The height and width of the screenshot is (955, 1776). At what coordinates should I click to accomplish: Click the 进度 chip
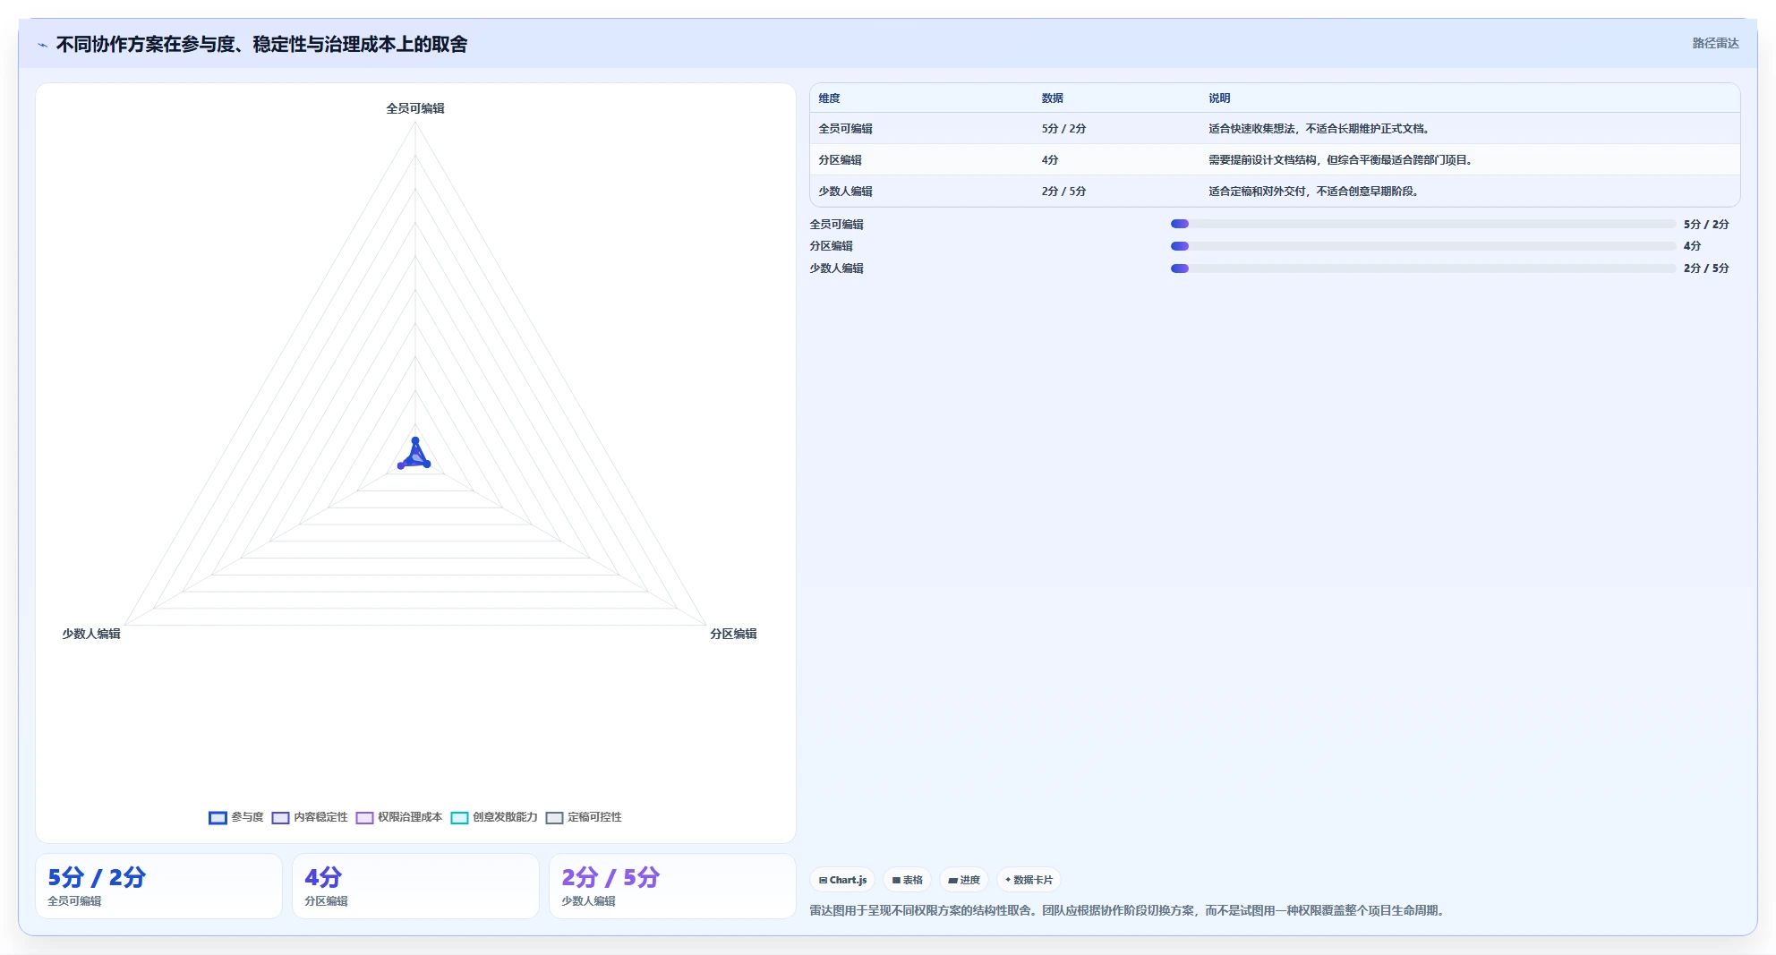(964, 880)
